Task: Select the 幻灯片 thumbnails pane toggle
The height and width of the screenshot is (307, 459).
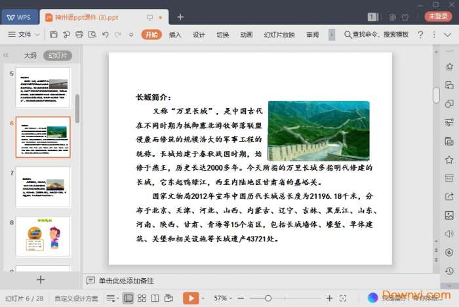Action: tap(58, 56)
